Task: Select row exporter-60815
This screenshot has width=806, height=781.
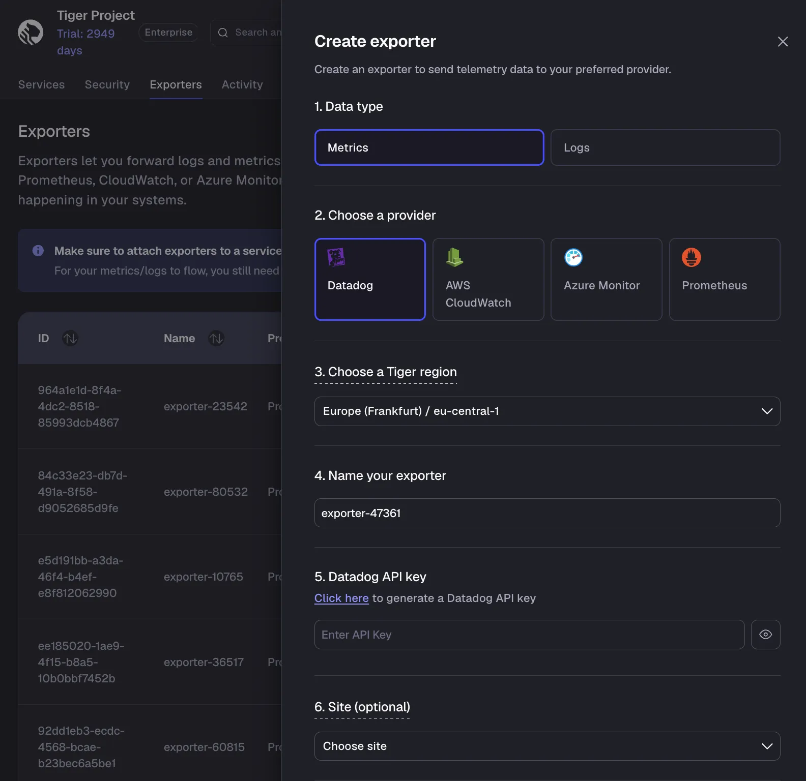Action: pos(150,743)
